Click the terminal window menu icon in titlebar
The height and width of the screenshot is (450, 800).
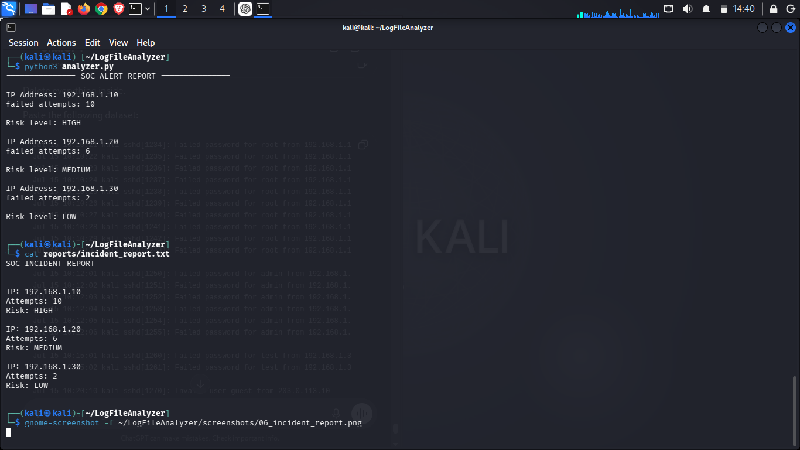pos(11,28)
